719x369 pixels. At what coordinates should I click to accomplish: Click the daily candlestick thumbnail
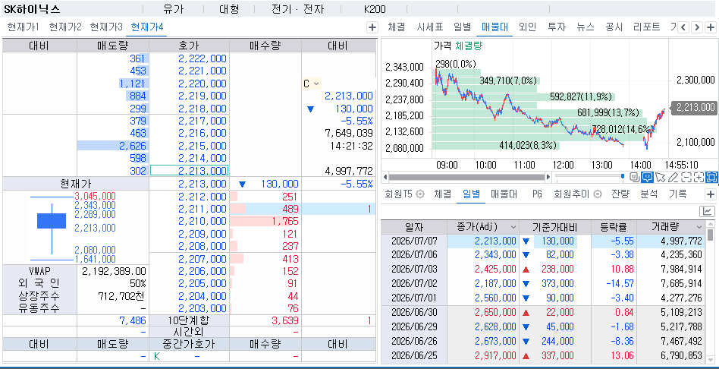pyautogui.click(x=52, y=227)
